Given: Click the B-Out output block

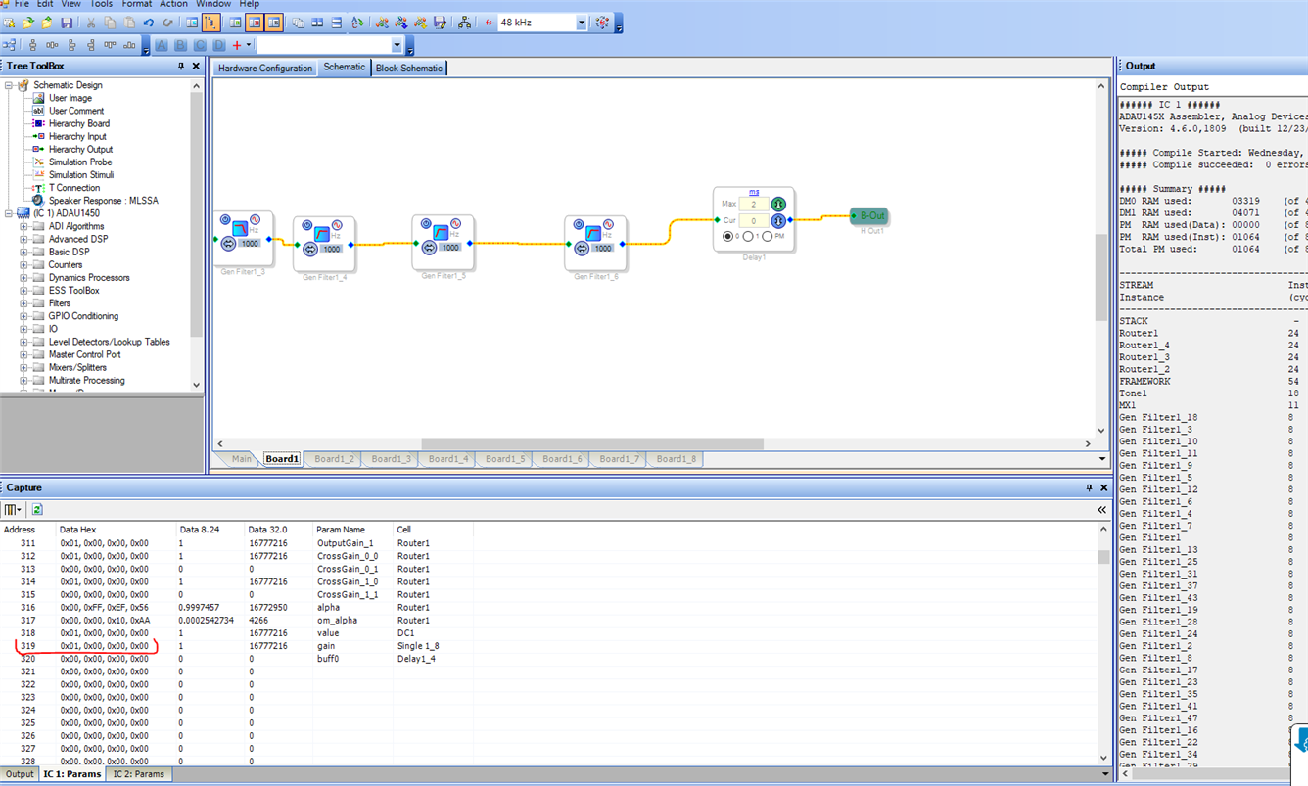Looking at the screenshot, I should pyautogui.click(x=869, y=215).
